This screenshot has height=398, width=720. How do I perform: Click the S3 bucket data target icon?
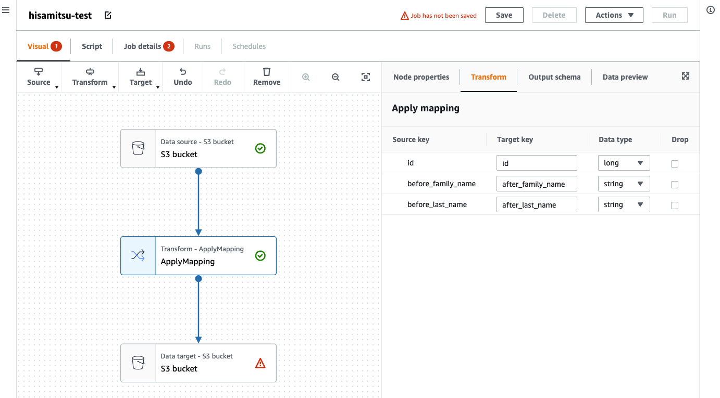point(138,363)
